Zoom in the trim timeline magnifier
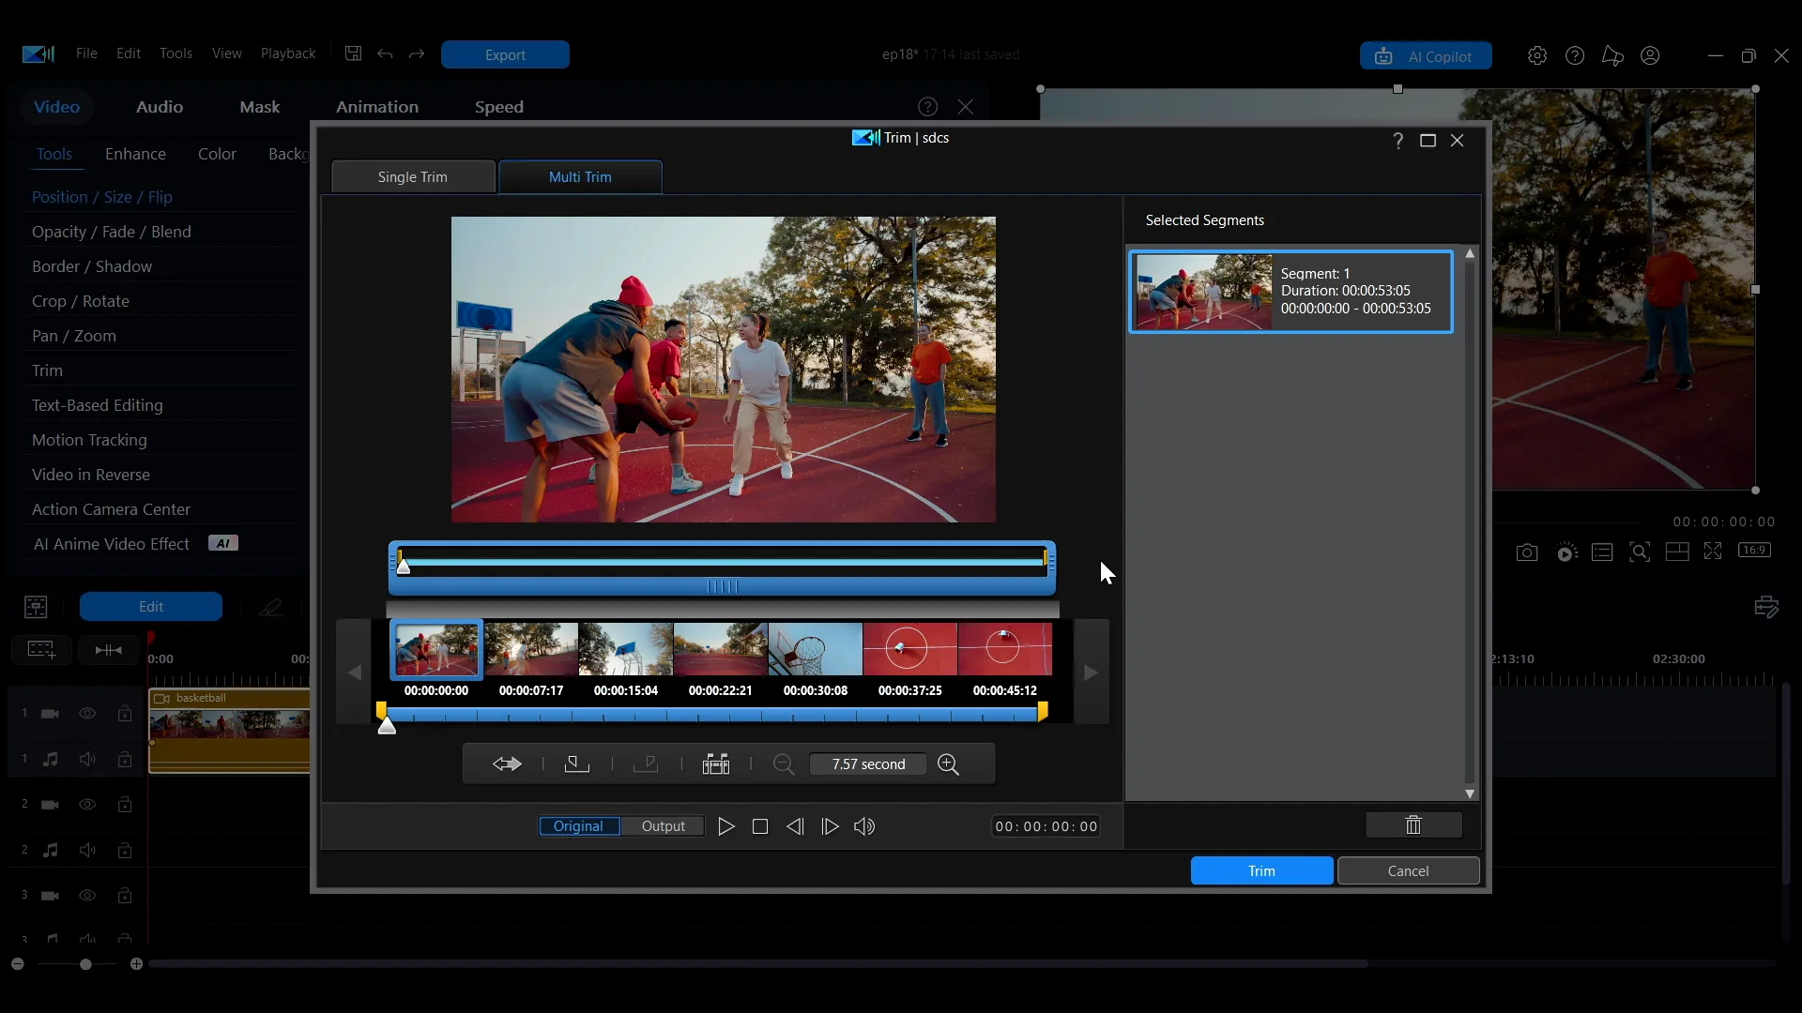Screen dimensions: 1802x1013 [x=949, y=764]
